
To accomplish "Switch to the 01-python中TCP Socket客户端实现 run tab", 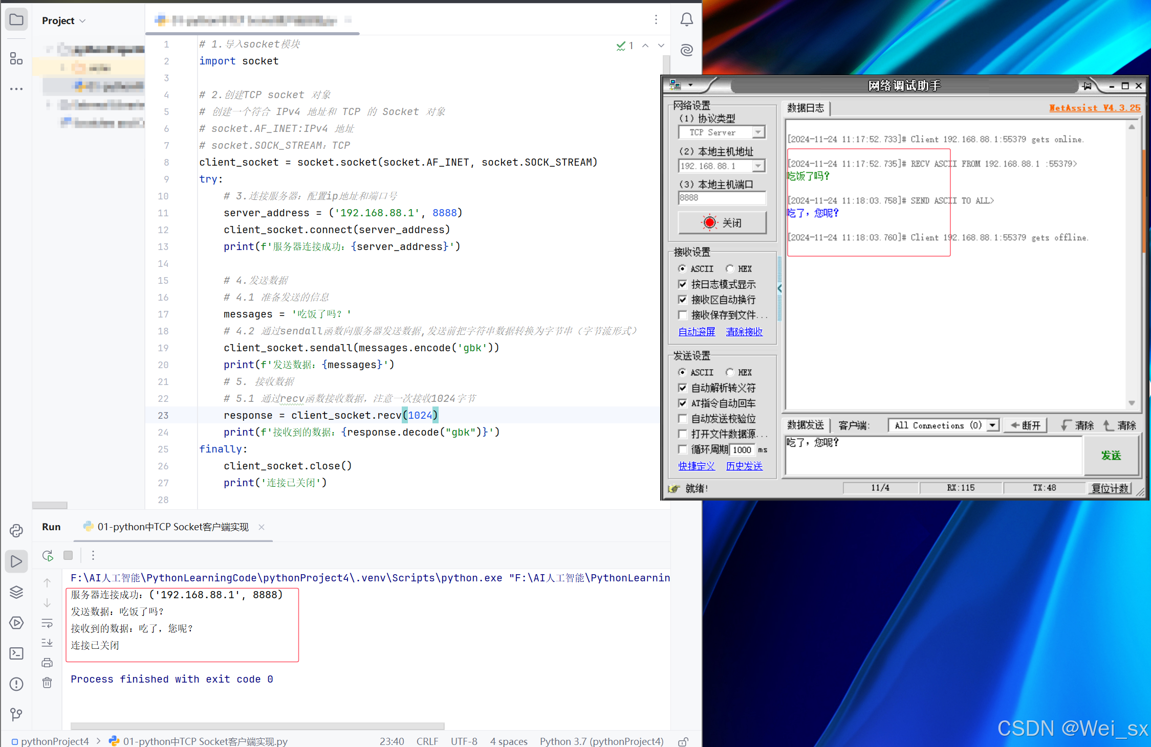I will pyautogui.click(x=172, y=527).
